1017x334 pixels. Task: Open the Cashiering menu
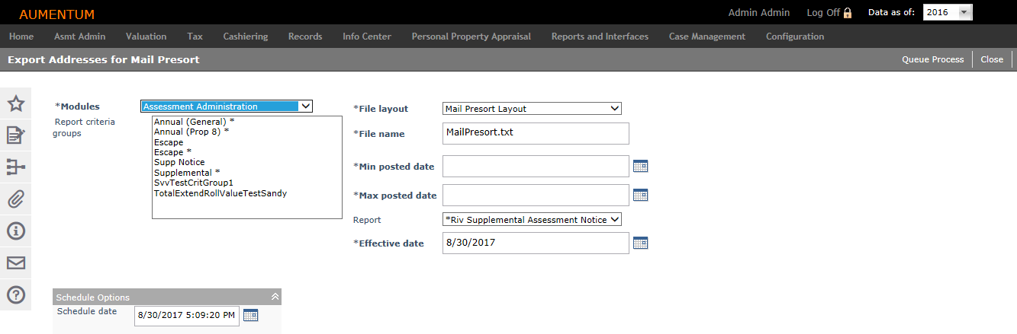pyautogui.click(x=246, y=37)
